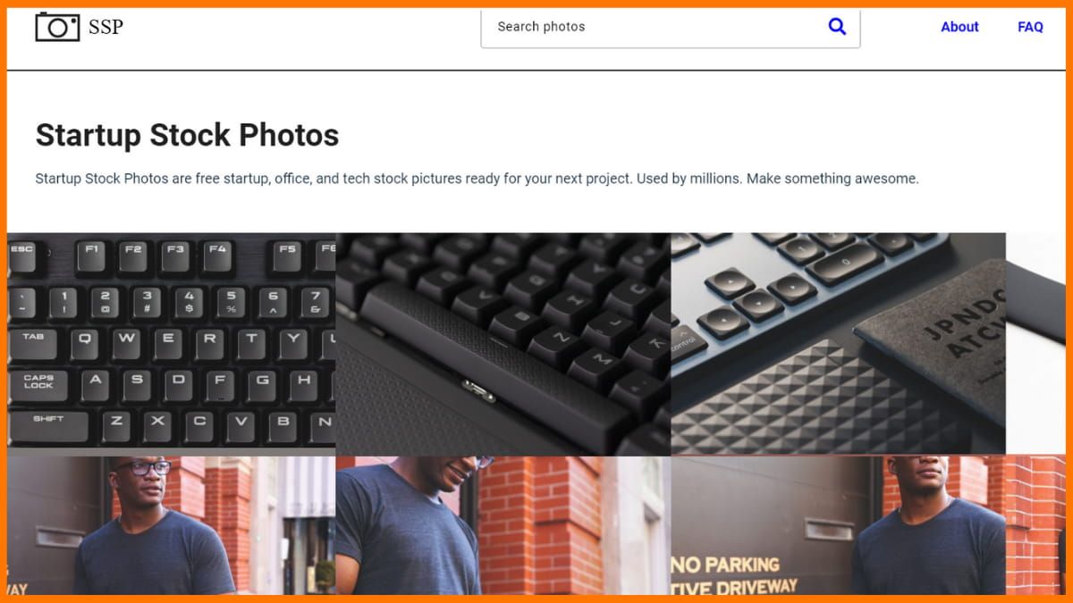Click the magnifying glass search icon
Image resolution: width=1073 pixels, height=603 pixels.
click(x=837, y=27)
